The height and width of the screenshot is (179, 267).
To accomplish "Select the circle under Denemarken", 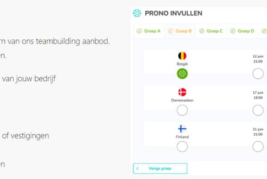I will (x=182, y=110).
